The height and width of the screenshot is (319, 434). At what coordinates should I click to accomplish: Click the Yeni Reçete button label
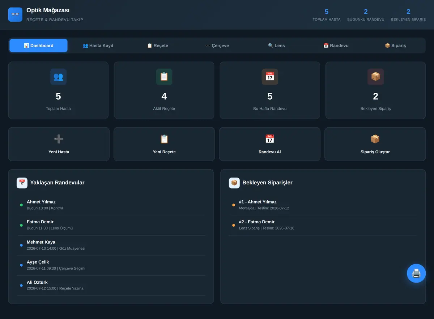tap(164, 152)
